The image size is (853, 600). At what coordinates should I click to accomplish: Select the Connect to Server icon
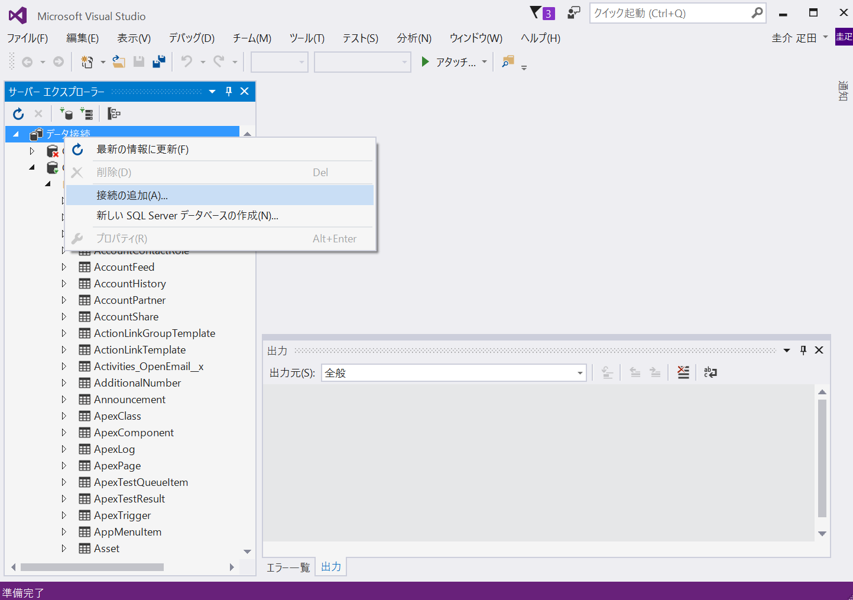click(x=87, y=113)
